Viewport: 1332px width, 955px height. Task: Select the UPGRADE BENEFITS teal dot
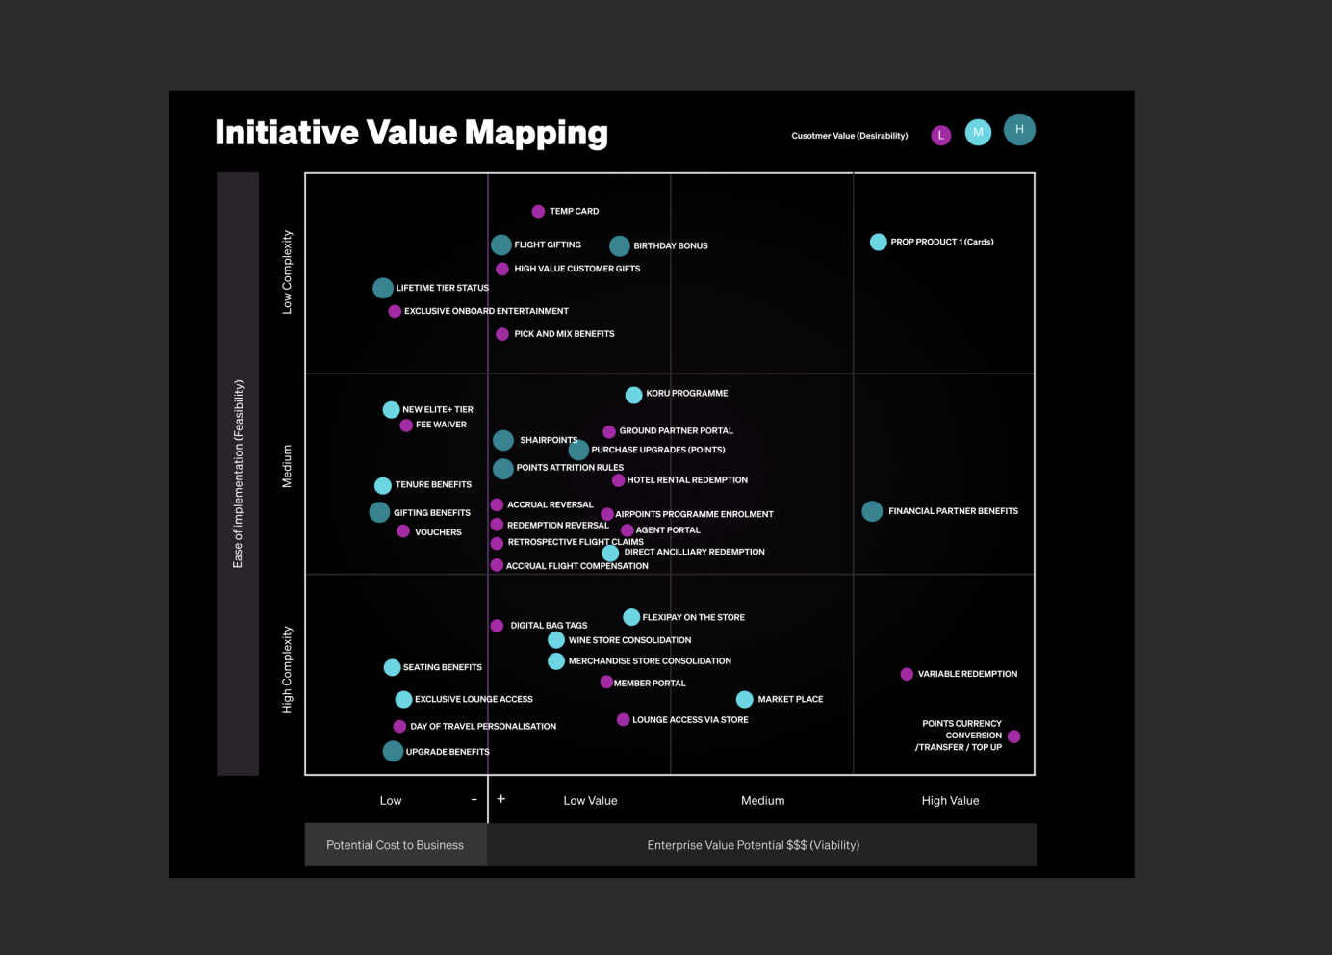click(393, 751)
